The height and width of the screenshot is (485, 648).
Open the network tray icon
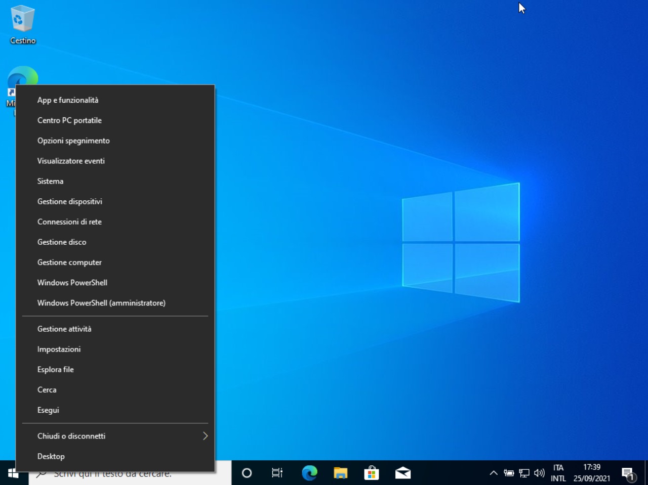(524, 473)
